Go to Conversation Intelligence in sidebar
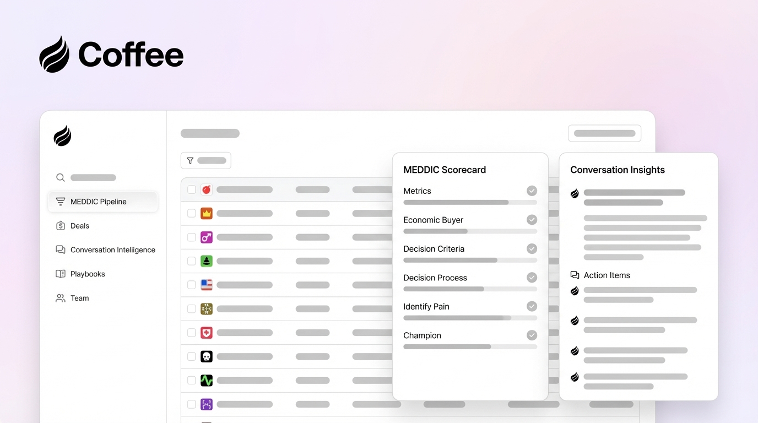This screenshot has height=423, width=758. point(112,250)
